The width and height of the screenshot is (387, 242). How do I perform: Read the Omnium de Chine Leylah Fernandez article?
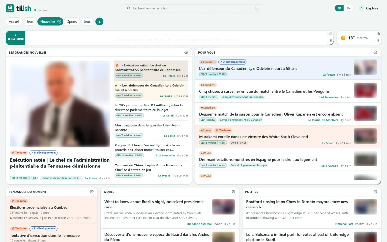pos(148,167)
